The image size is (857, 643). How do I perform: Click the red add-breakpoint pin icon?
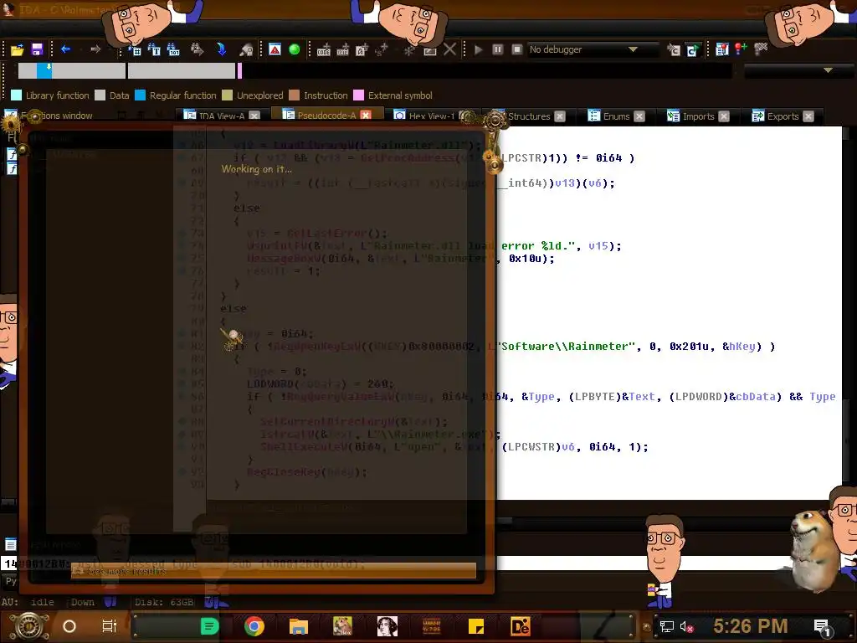click(x=741, y=49)
